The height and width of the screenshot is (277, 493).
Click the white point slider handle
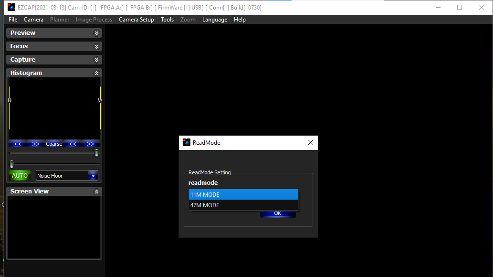point(96,153)
